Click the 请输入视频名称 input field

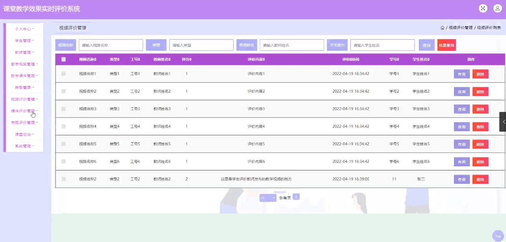(112, 45)
